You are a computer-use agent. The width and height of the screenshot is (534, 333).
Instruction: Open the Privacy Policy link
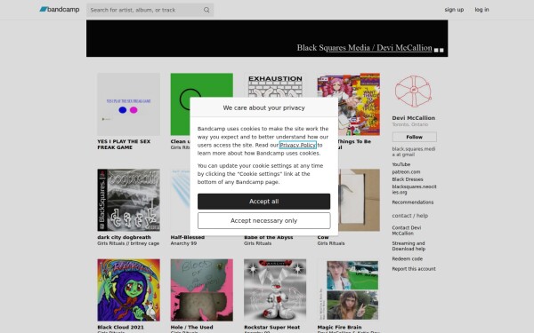(297, 145)
